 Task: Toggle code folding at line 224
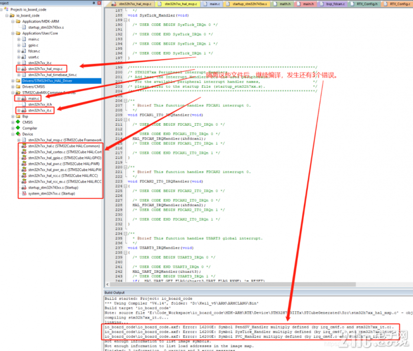point(125,186)
